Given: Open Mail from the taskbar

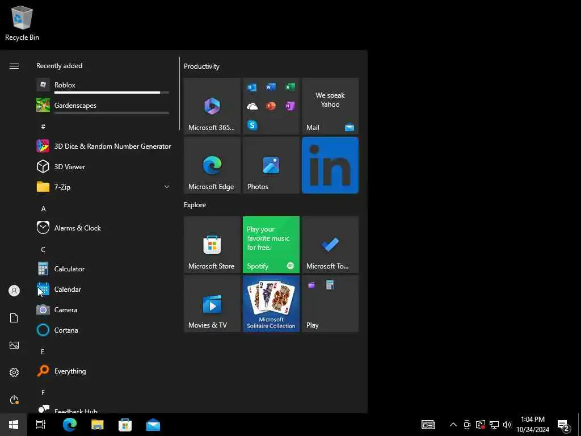Looking at the screenshot, I should click(x=153, y=425).
